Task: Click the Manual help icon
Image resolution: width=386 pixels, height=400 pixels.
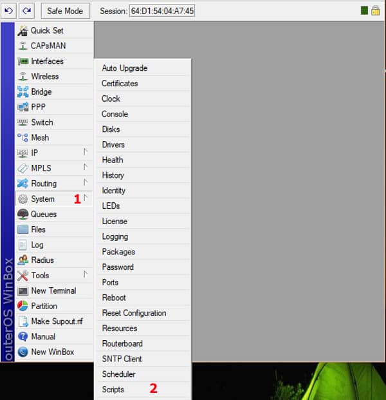Action: 23,336
